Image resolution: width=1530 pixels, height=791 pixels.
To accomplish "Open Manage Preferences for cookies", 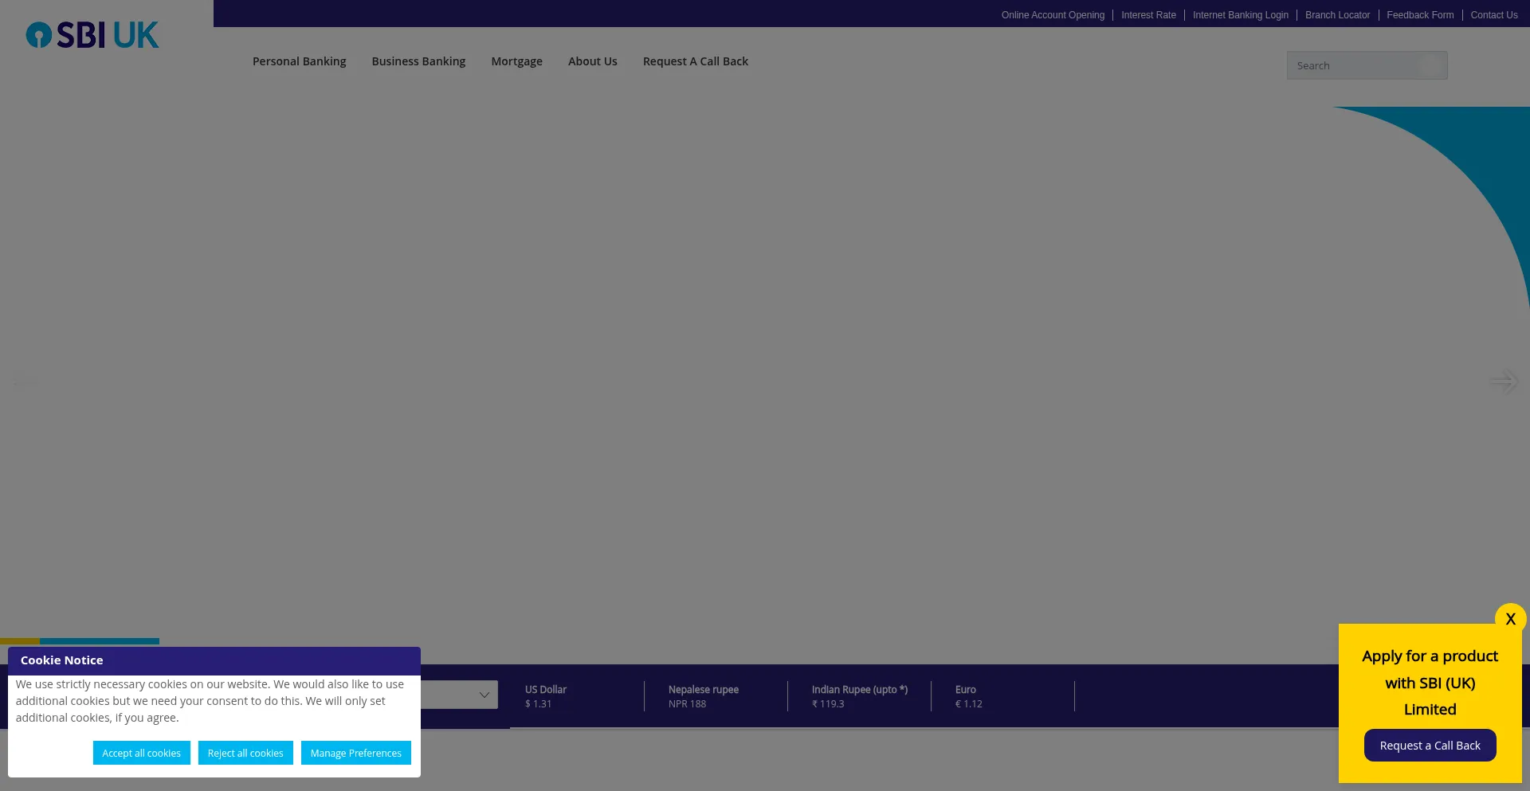I will pyautogui.click(x=355, y=753).
